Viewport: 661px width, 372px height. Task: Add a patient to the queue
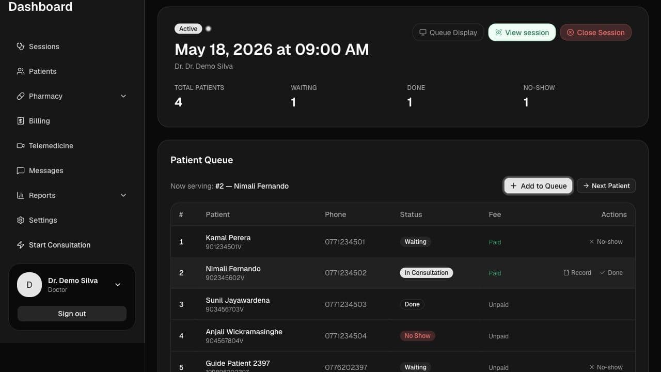(x=539, y=186)
